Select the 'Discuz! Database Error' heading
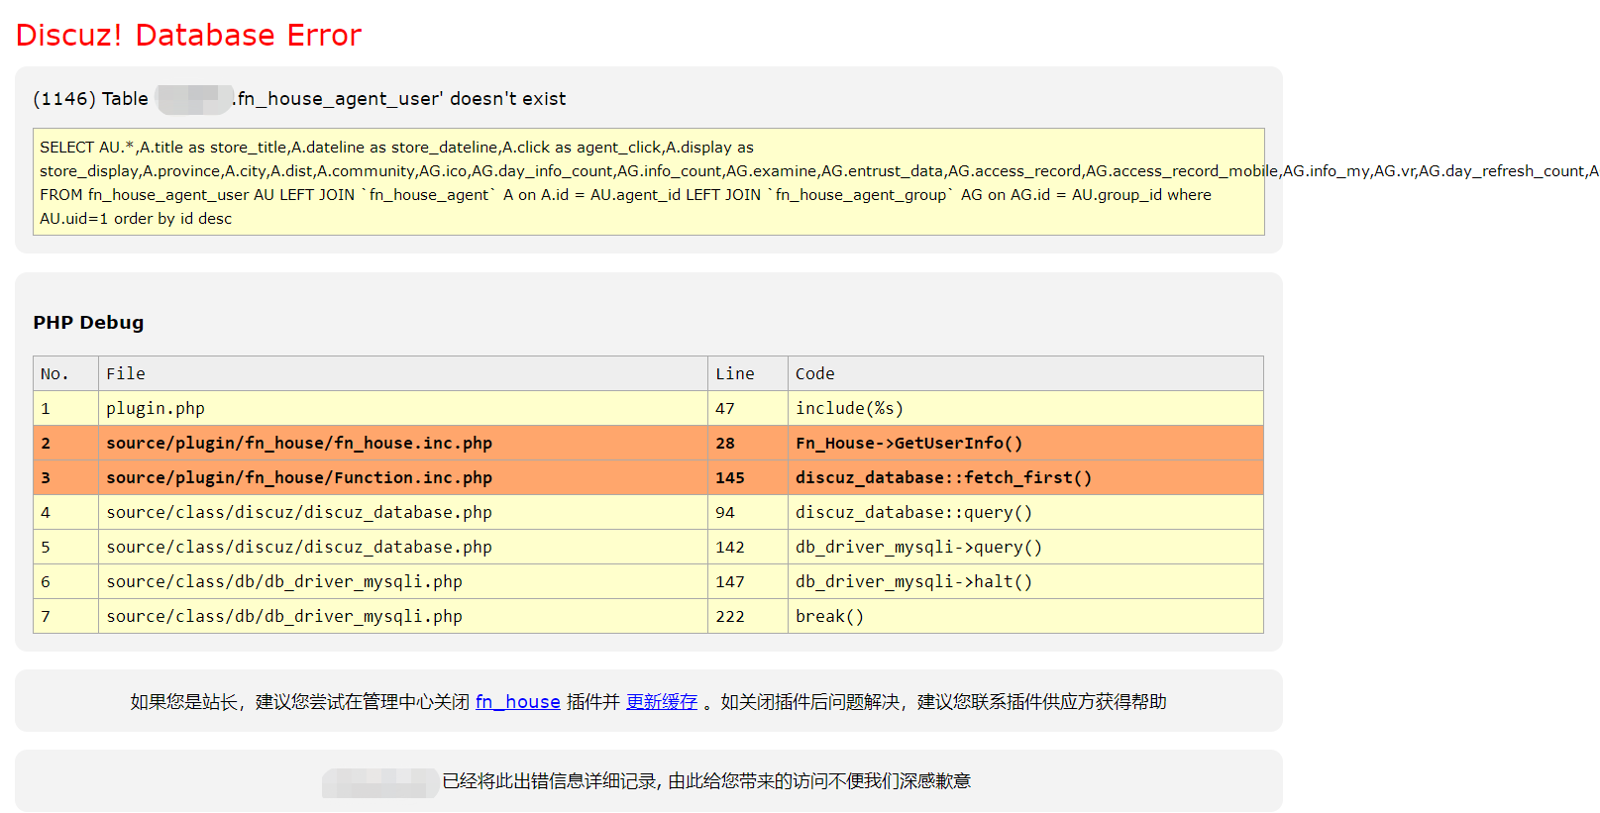This screenshot has height=813, width=1600. click(x=188, y=35)
